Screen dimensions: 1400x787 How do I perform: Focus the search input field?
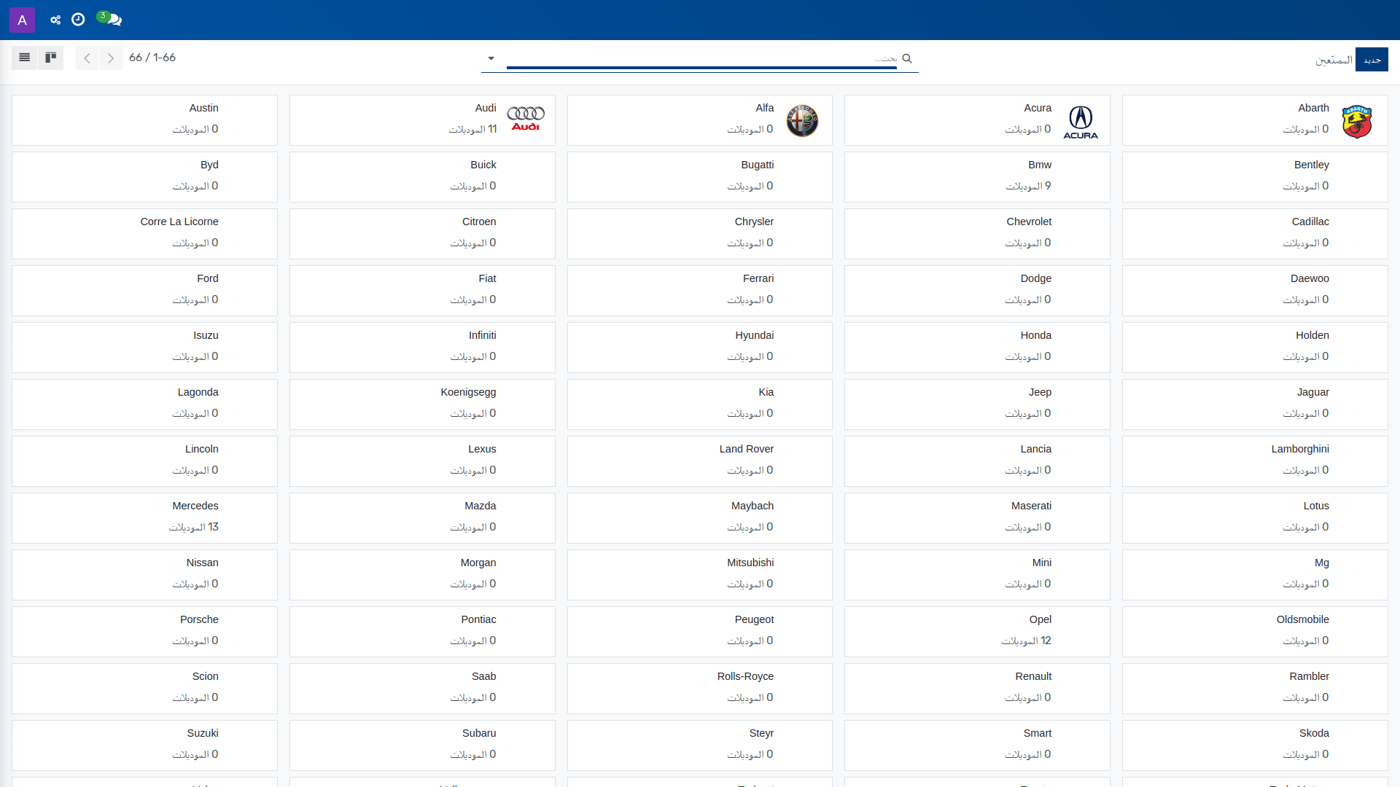point(701,58)
